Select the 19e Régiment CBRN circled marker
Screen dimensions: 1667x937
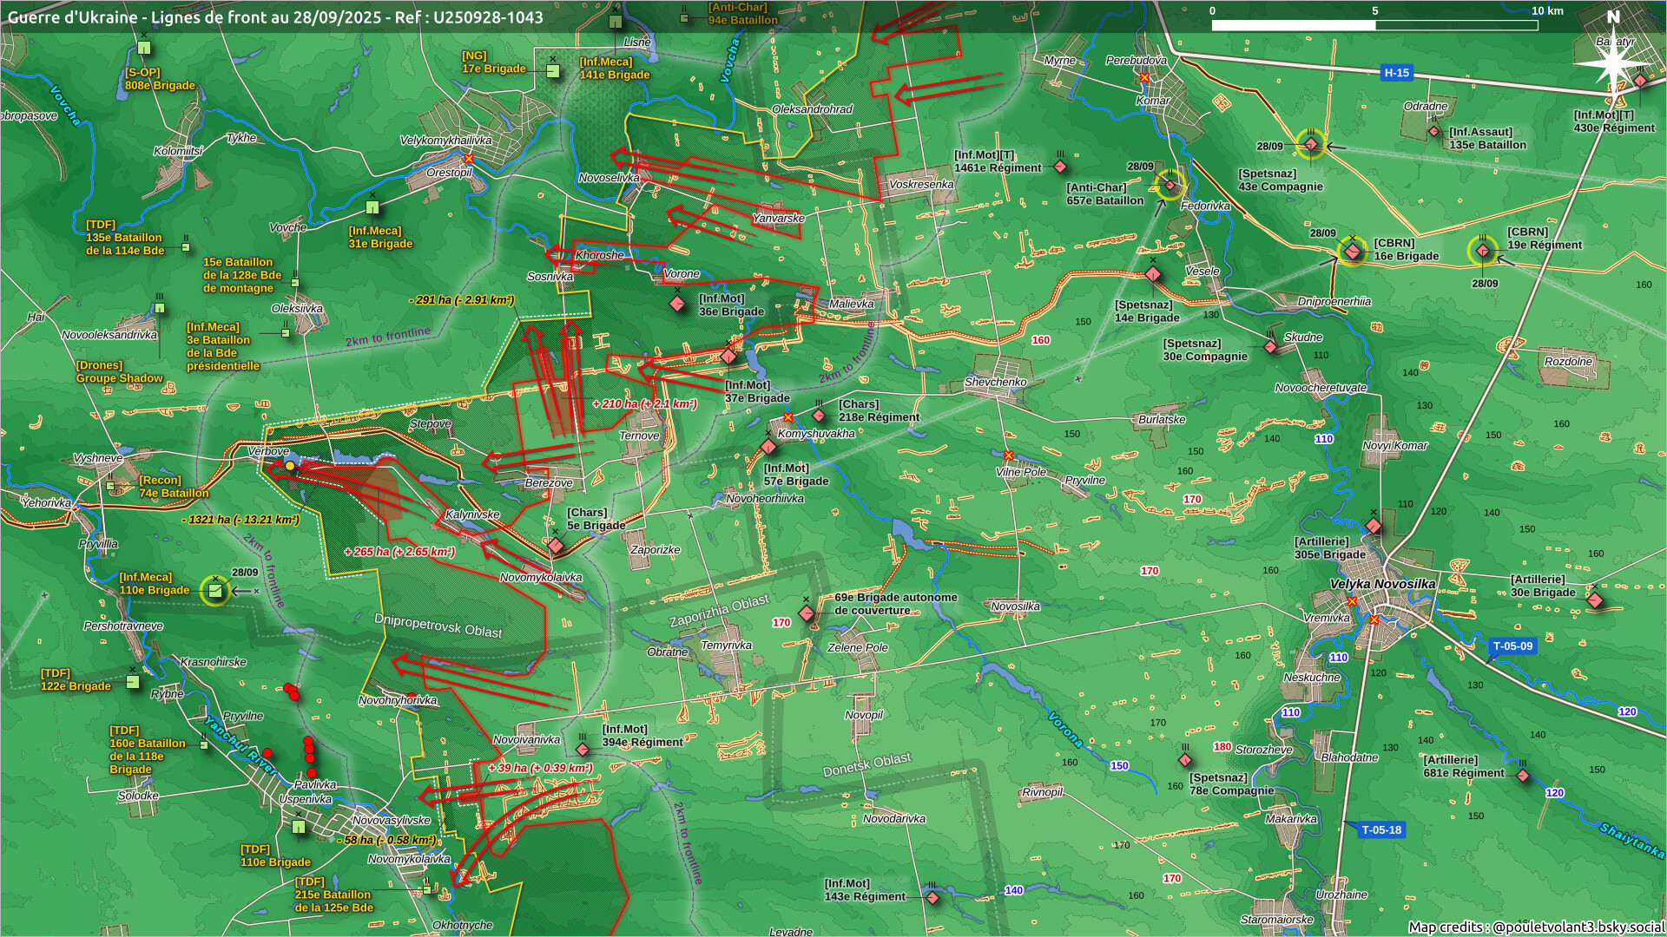click(1483, 252)
